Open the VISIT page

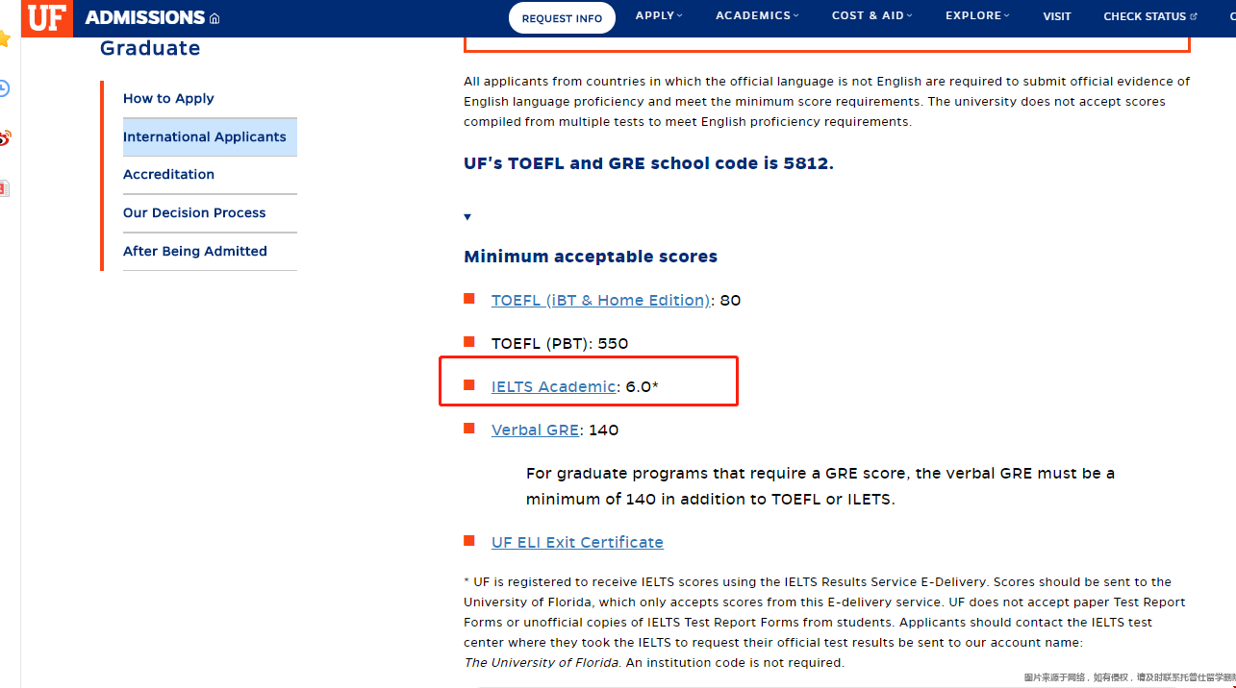click(x=1057, y=16)
